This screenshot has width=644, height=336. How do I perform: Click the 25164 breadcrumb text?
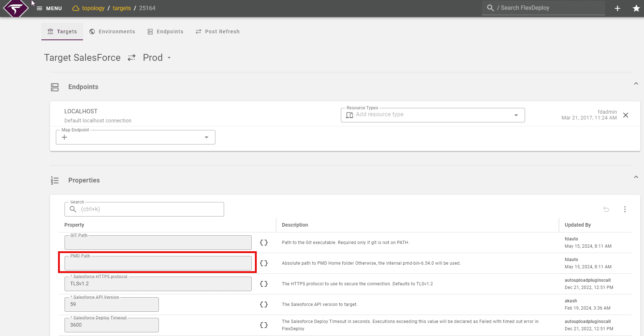[x=147, y=8]
